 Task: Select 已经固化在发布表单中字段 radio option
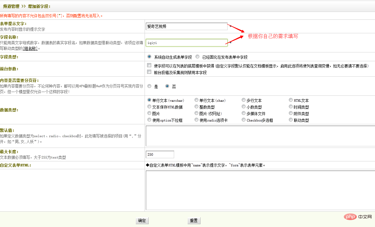(197, 57)
